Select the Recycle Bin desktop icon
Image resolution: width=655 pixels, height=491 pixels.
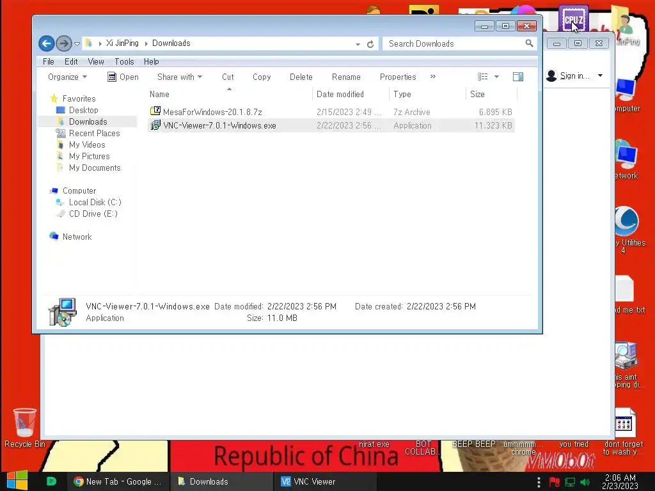(x=25, y=428)
